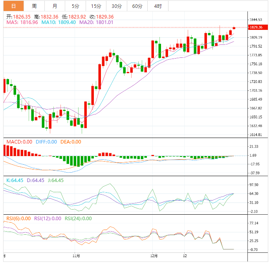Screen dimensions: 271x265
Task: Switch to the 4时 timeframe tab
Action: click(158, 6)
